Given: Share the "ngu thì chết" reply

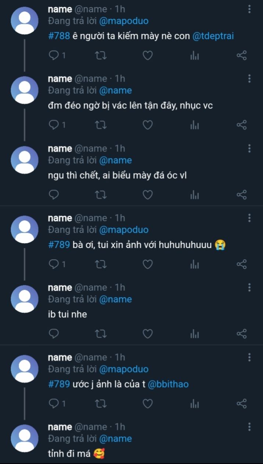Looking at the screenshot, I should [x=241, y=195].
